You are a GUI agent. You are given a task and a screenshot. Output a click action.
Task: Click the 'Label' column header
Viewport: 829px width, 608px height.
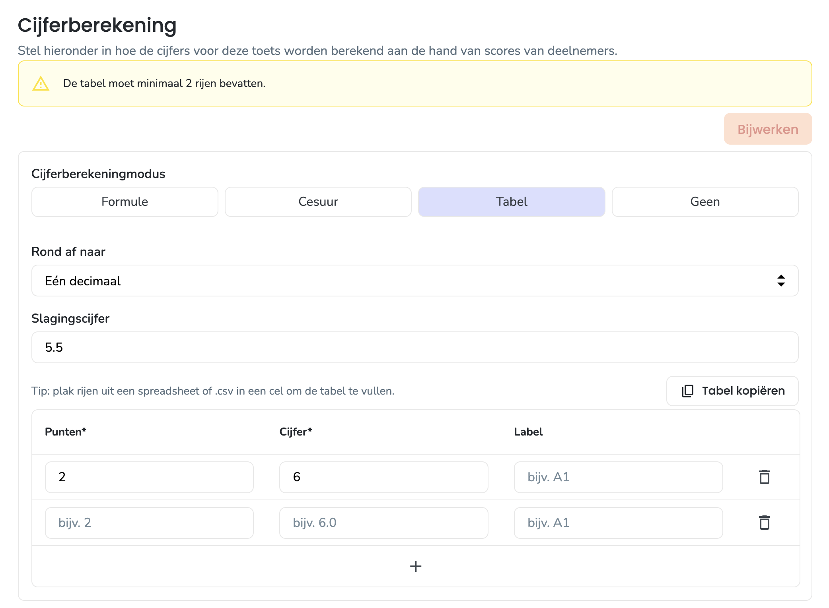528,432
